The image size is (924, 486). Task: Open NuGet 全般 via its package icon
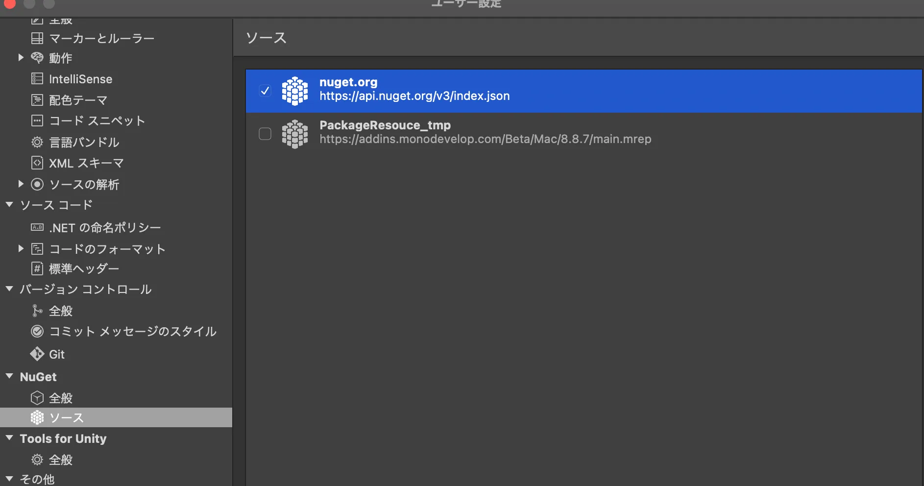pyautogui.click(x=37, y=397)
